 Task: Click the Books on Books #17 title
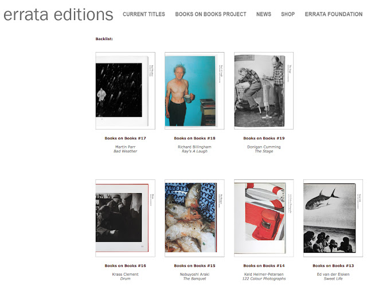tap(125, 138)
